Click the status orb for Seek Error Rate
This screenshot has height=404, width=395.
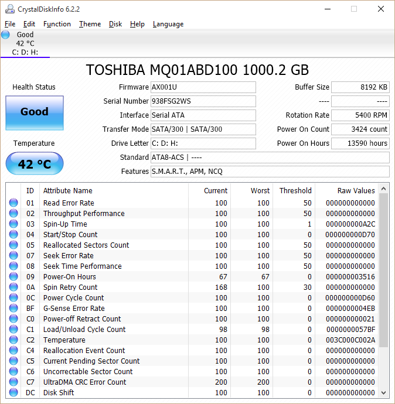(13, 255)
